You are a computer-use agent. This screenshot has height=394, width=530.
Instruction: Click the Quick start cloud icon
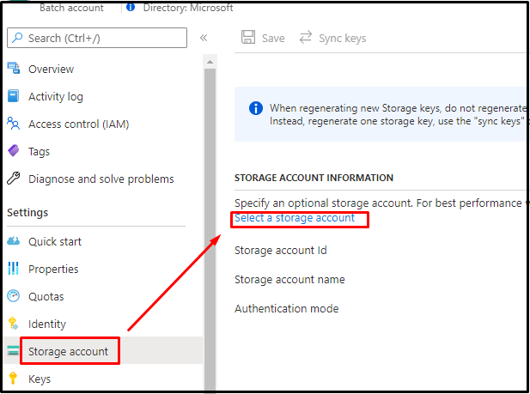(14, 241)
